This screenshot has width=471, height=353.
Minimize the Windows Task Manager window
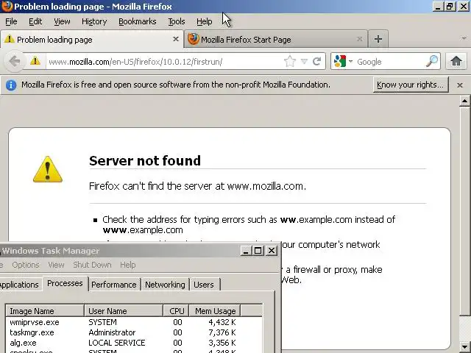pyautogui.click(x=246, y=250)
